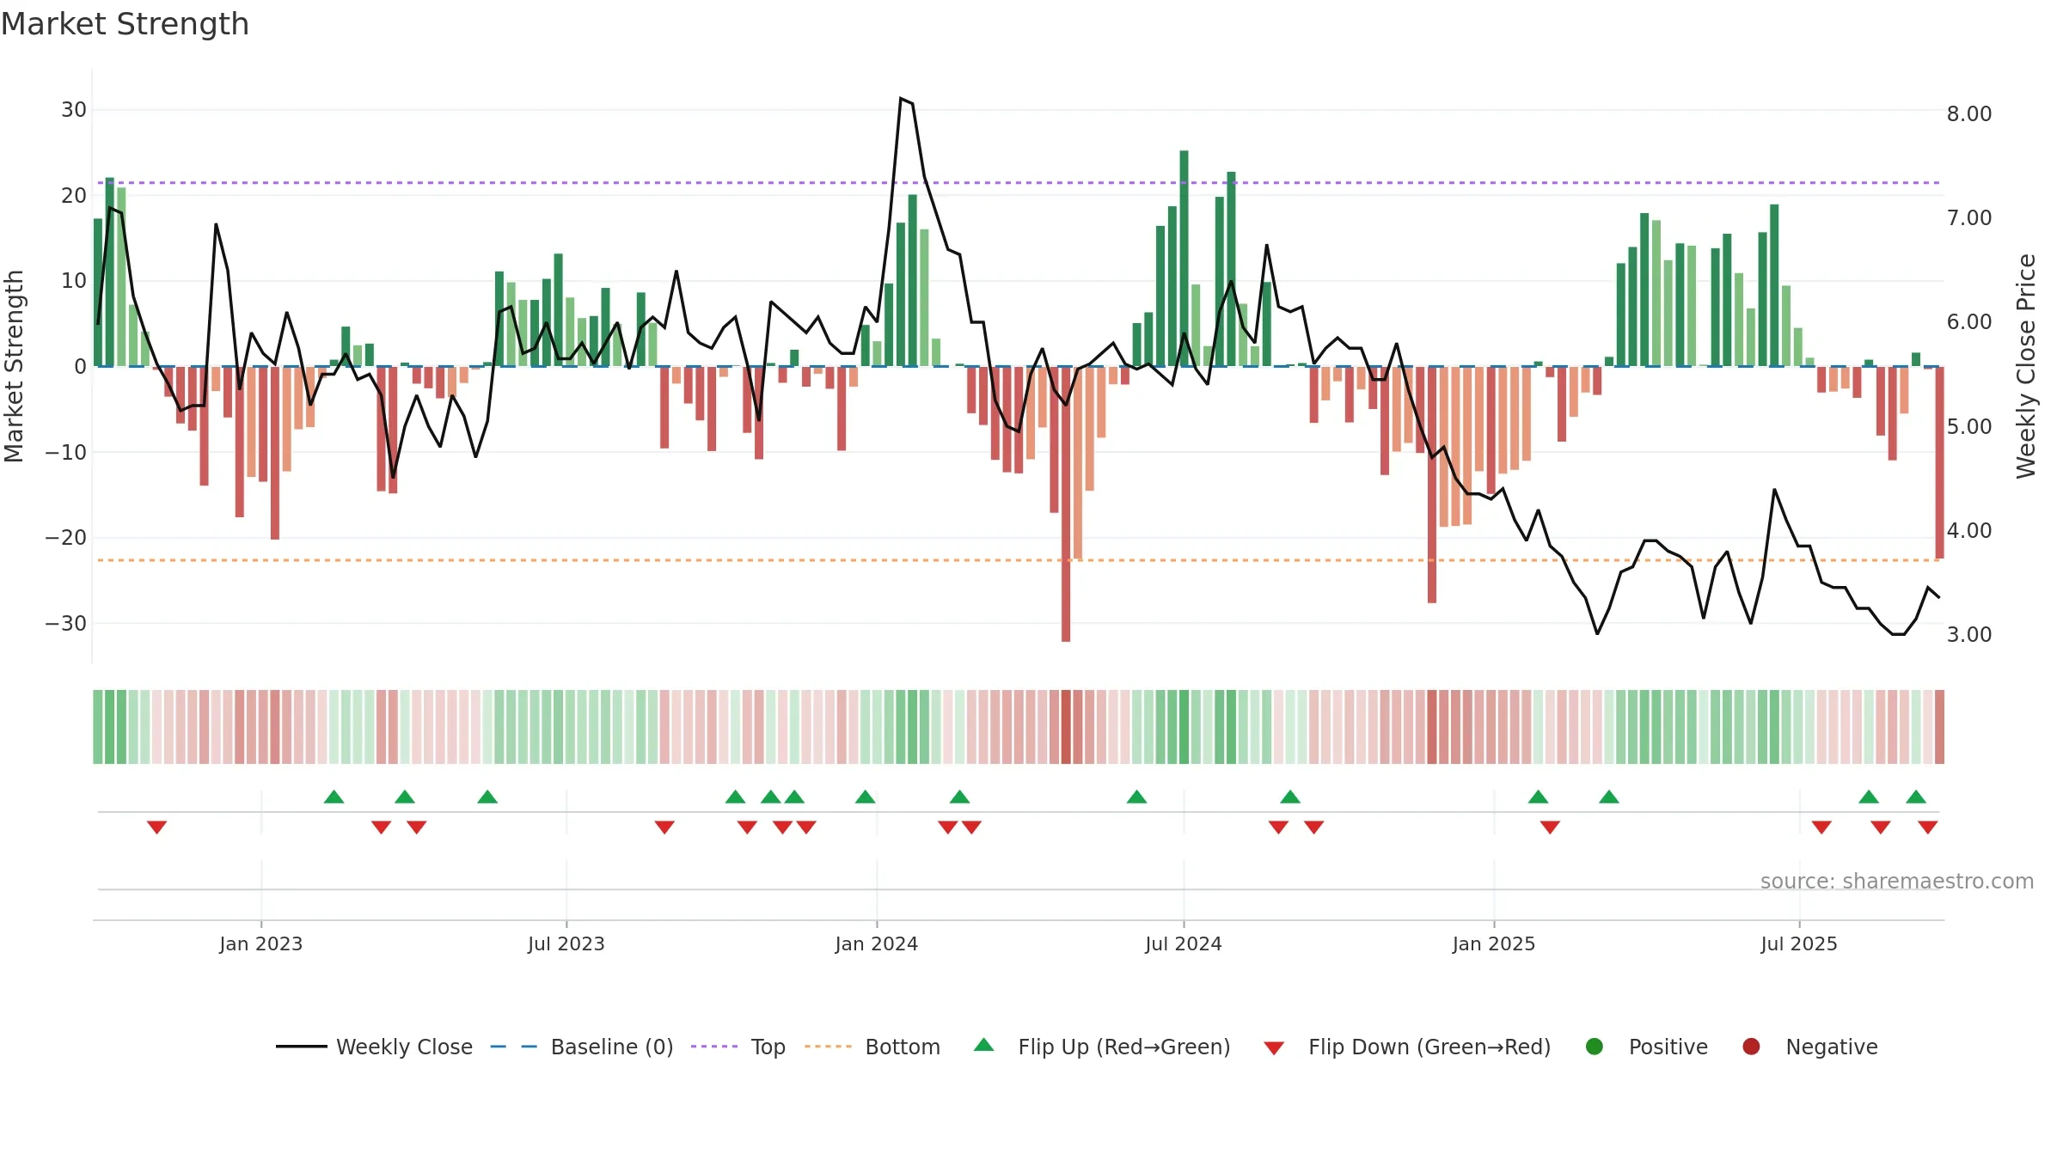Click the Jan 2025 date label
The width and height of the screenshot is (2063, 1160).
(x=1494, y=943)
